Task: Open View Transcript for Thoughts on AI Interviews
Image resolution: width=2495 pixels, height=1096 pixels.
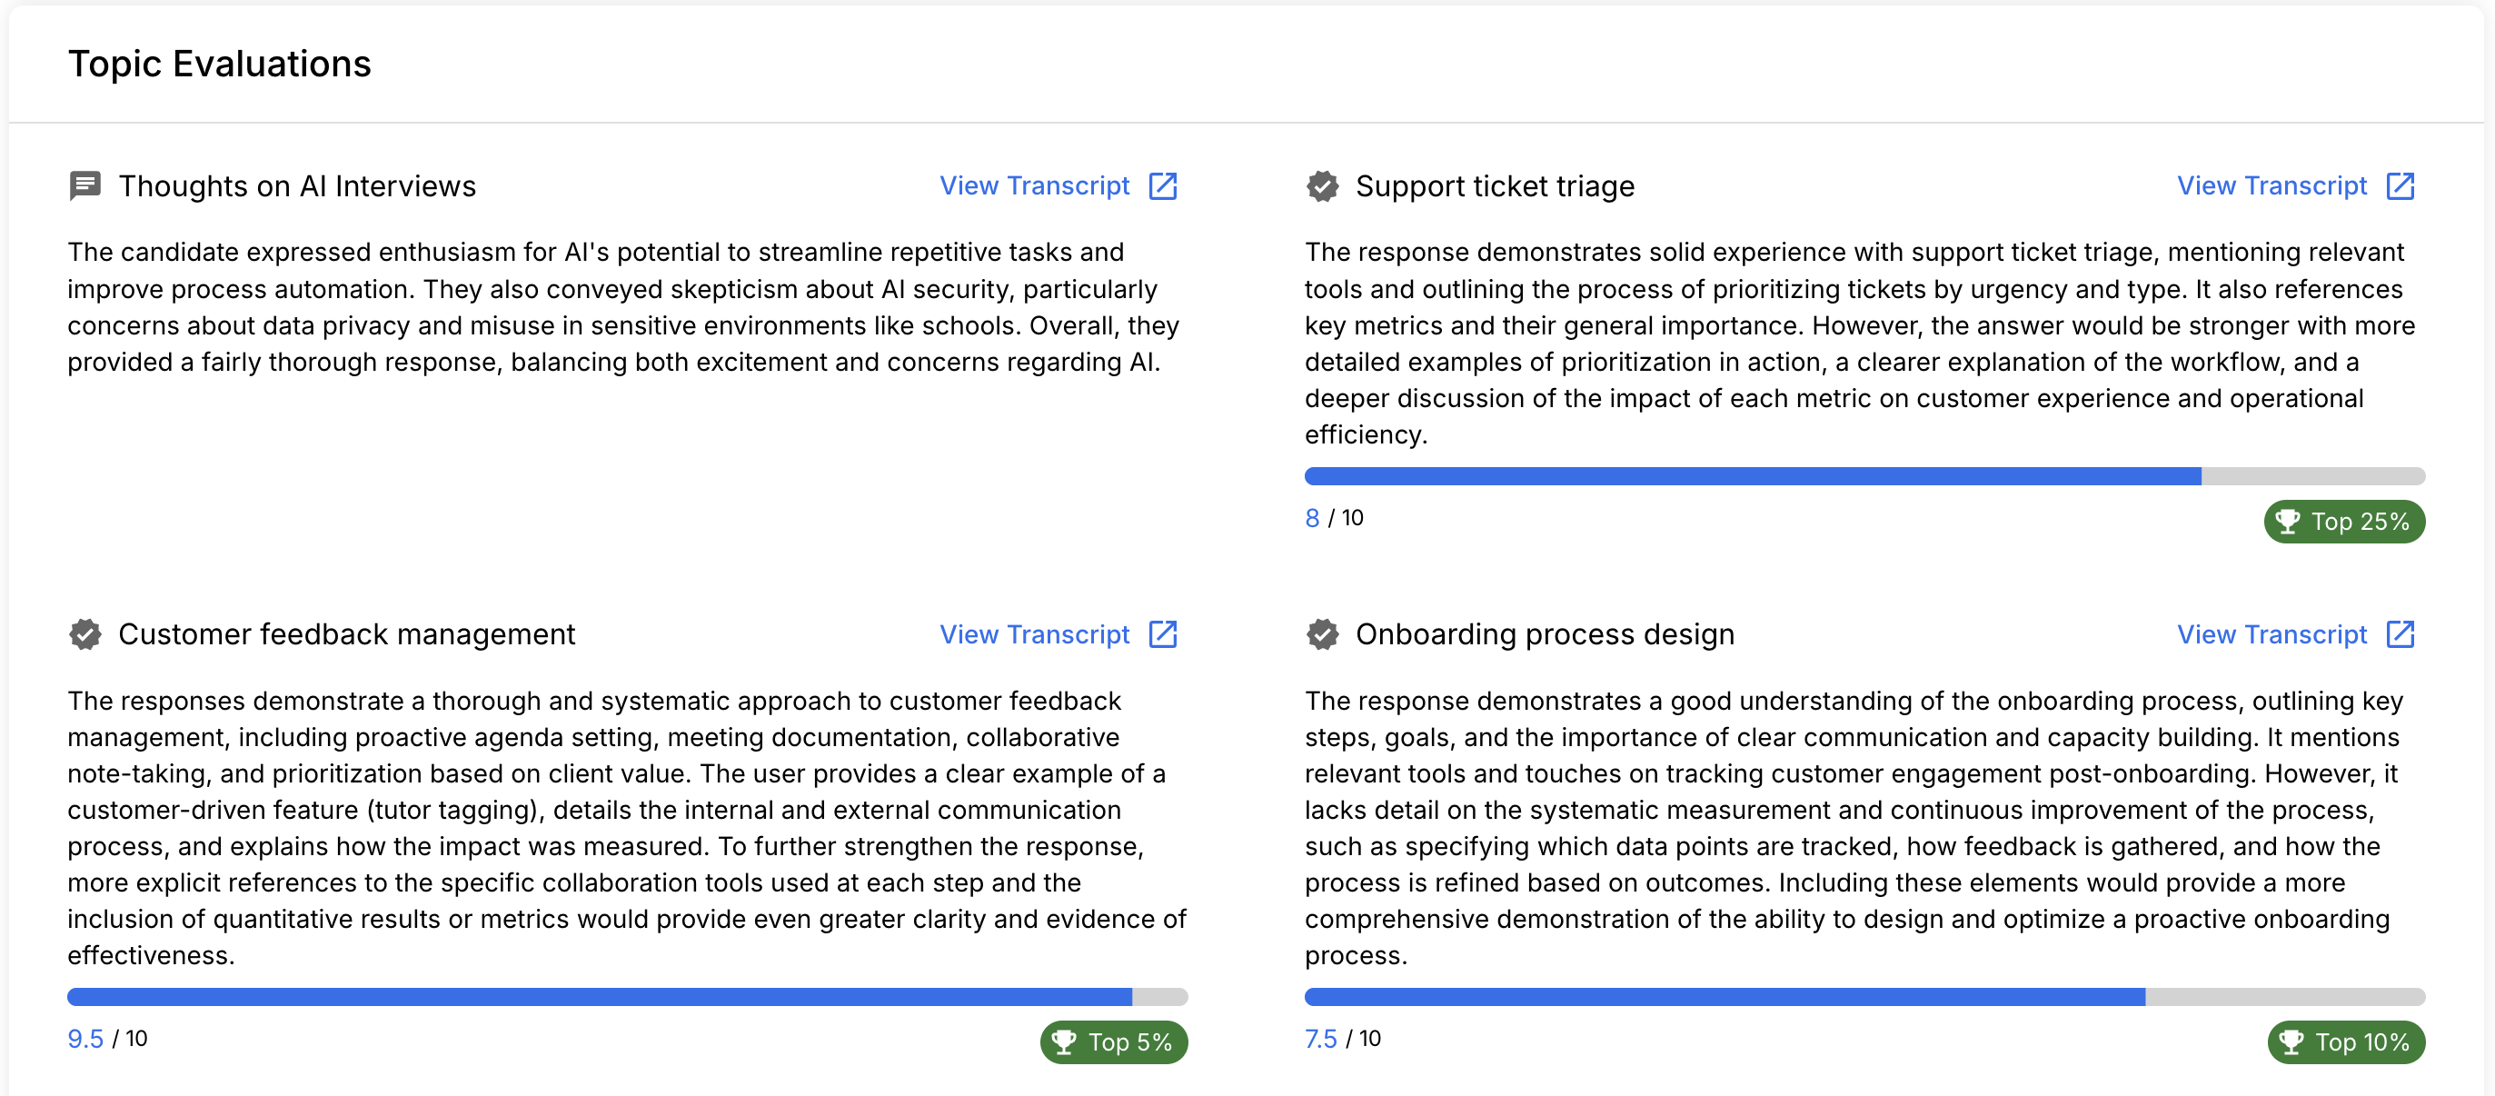Action: click(x=1034, y=185)
